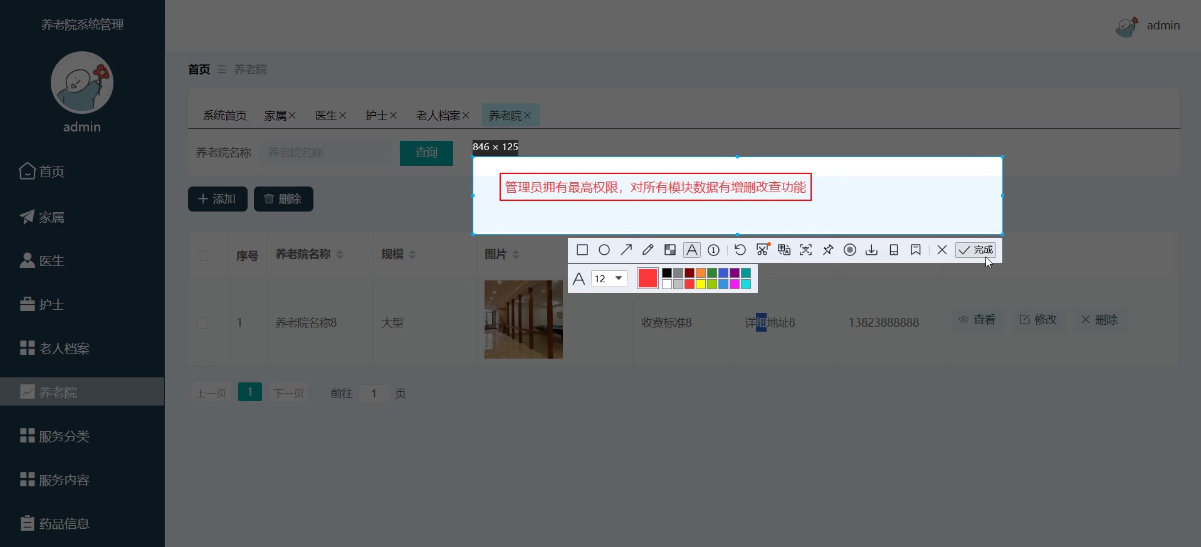
Task: Pick the magenta color swatch
Action: pyautogui.click(x=735, y=284)
